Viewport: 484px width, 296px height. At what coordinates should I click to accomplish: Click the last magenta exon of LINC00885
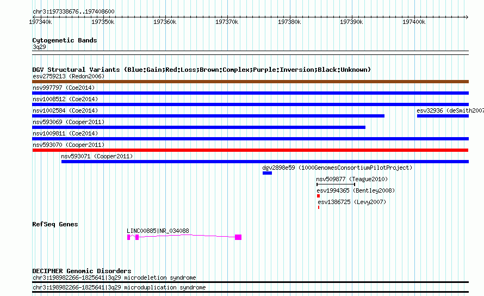tap(238, 237)
